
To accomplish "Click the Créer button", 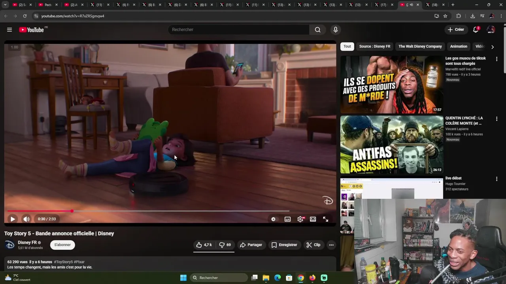I will pyautogui.click(x=456, y=30).
